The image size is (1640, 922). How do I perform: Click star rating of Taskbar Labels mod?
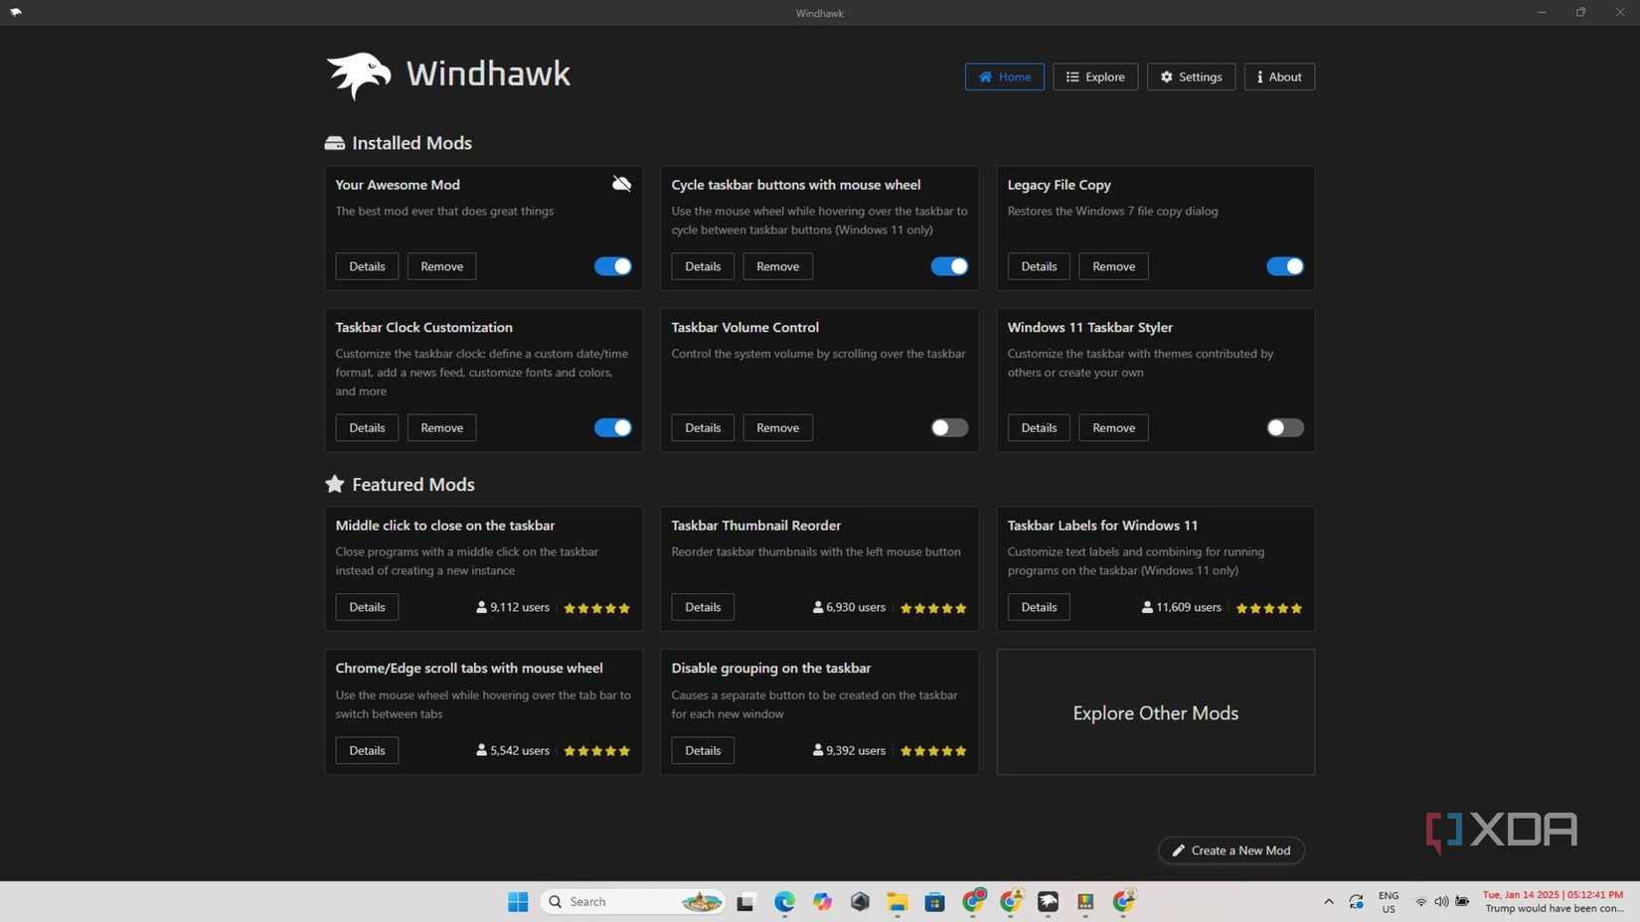(x=1268, y=608)
